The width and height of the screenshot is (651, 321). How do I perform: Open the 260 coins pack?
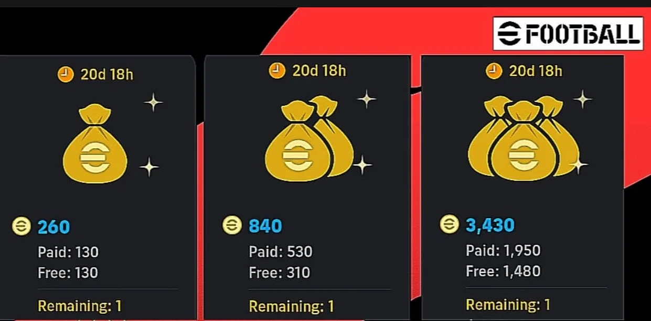click(98, 188)
